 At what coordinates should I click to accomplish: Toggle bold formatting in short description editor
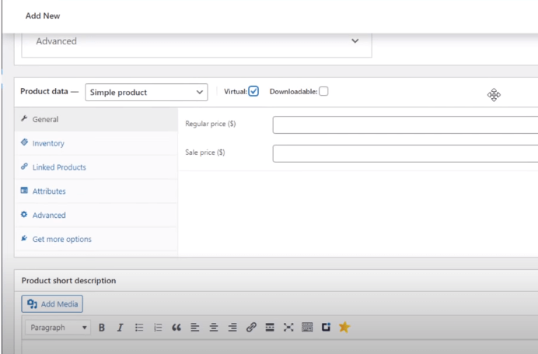(x=102, y=328)
